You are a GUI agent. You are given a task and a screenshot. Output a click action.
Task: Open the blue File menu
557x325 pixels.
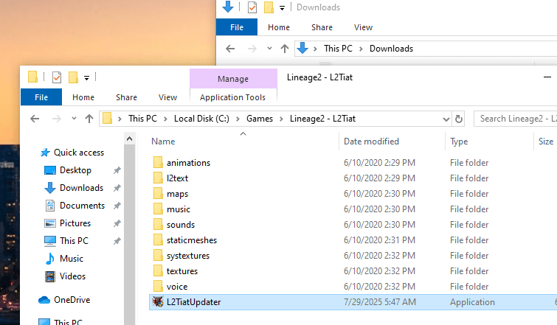point(41,97)
